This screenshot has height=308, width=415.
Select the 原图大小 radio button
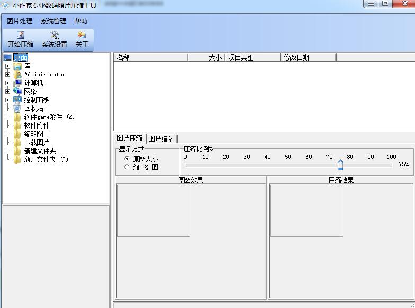[x=127, y=159]
